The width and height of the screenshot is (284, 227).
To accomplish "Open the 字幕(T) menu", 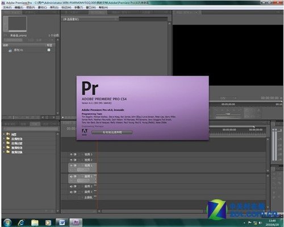I will 78,7.
